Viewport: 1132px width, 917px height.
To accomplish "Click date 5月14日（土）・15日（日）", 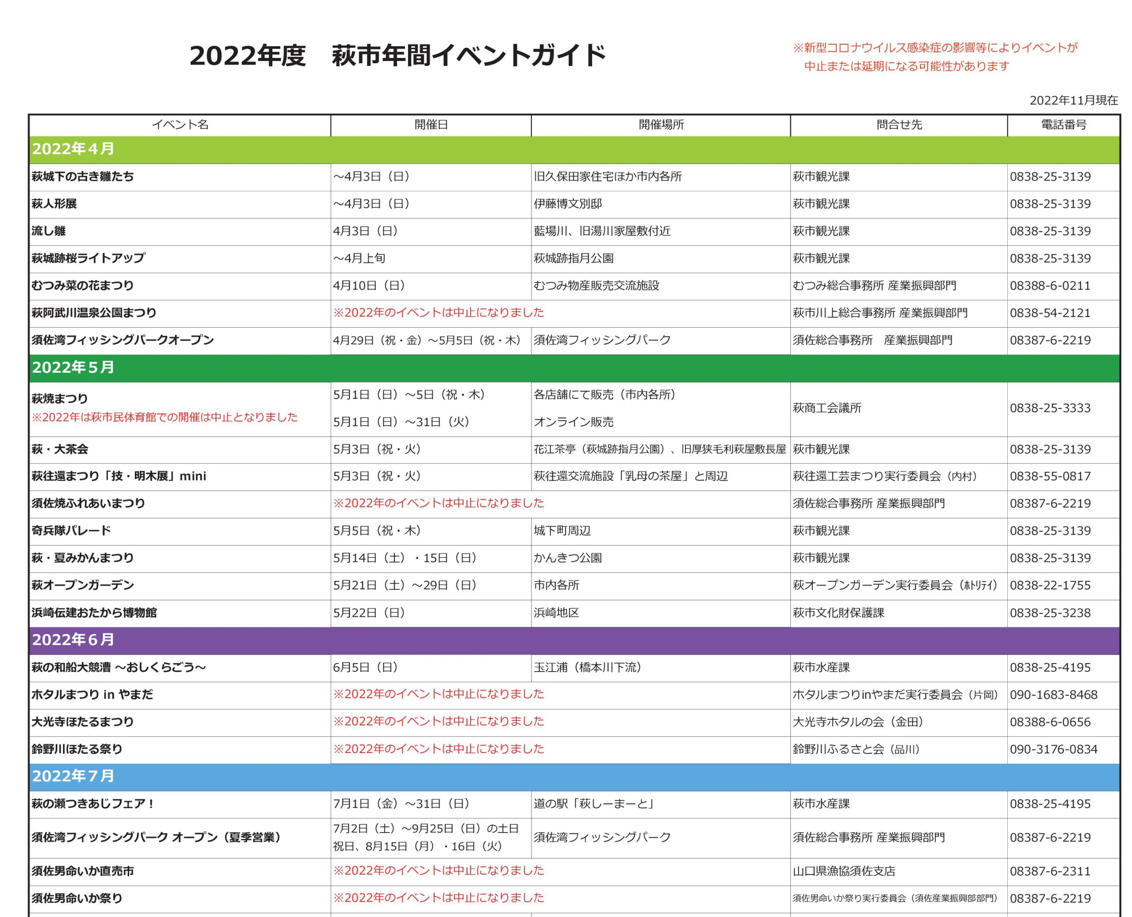I will click(x=405, y=558).
